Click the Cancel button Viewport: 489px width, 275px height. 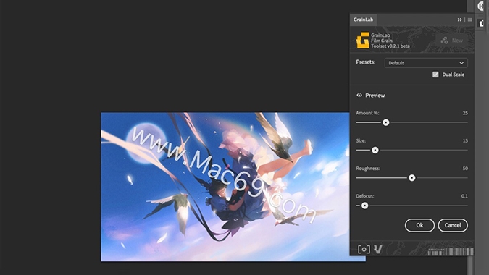pyautogui.click(x=453, y=225)
